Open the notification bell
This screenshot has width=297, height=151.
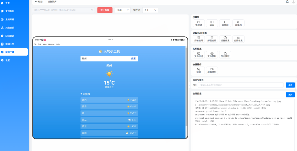click(x=287, y=2)
